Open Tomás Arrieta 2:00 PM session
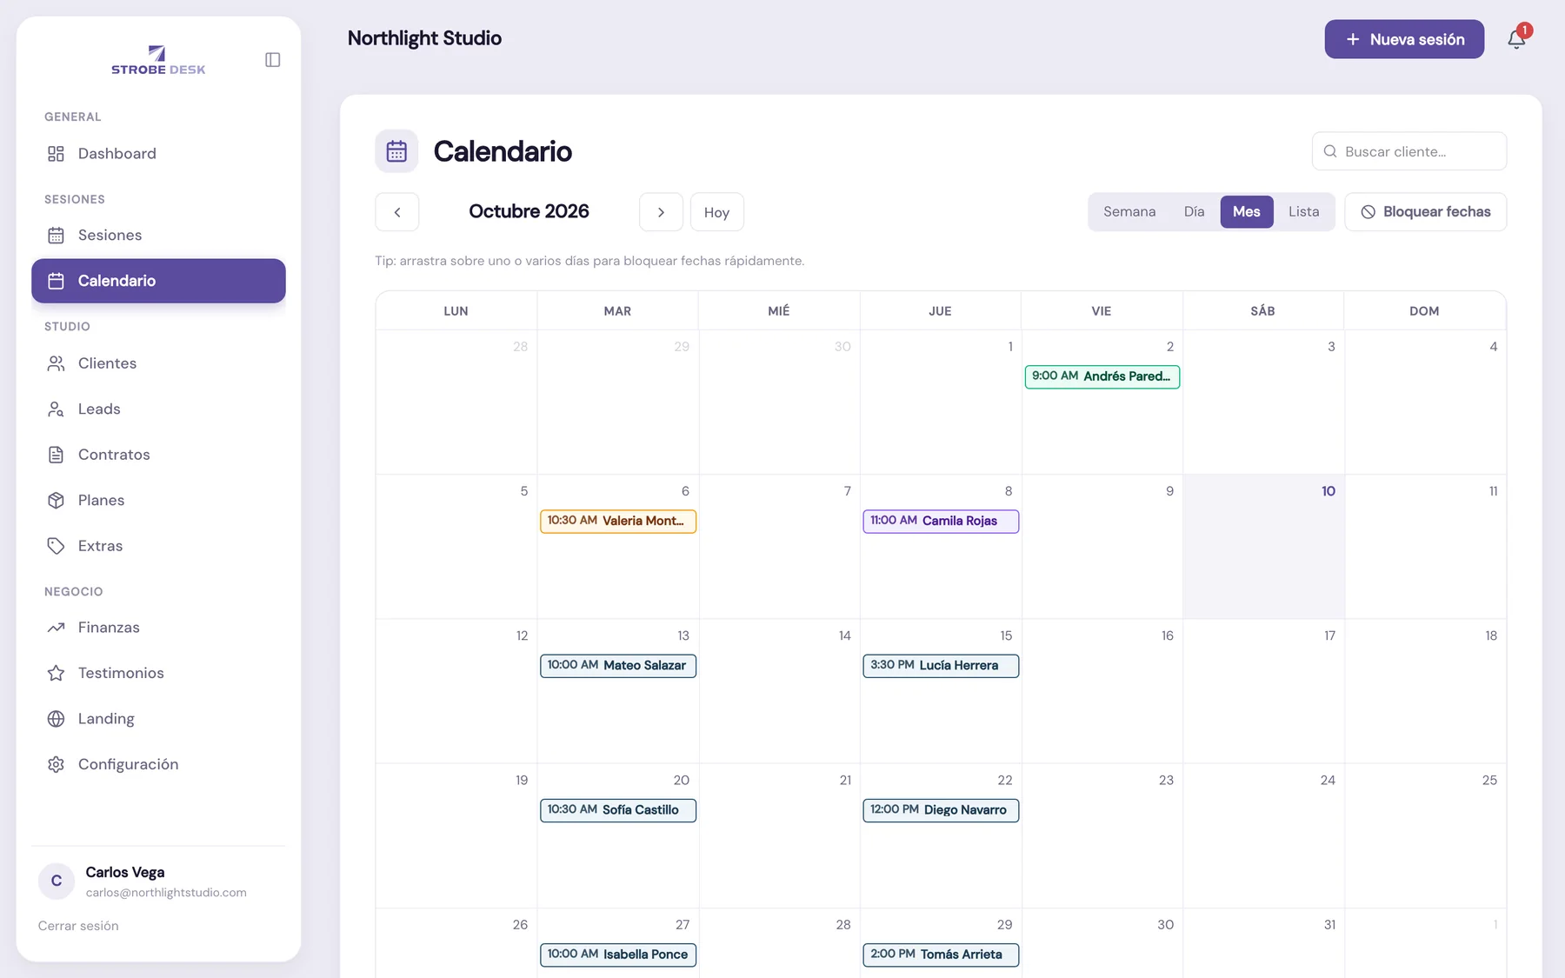The width and height of the screenshot is (1565, 978). point(941,955)
